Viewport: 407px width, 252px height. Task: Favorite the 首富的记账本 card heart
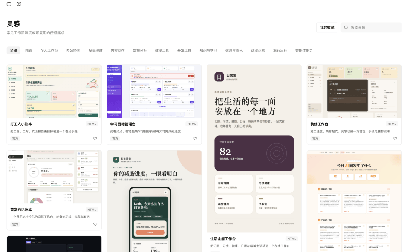click(x=95, y=224)
